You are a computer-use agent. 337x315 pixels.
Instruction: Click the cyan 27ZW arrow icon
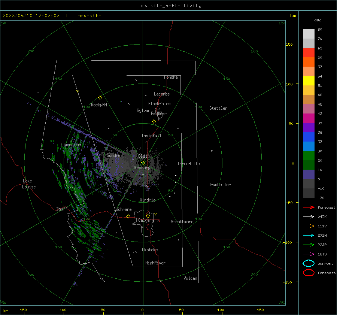click(309, 236)
